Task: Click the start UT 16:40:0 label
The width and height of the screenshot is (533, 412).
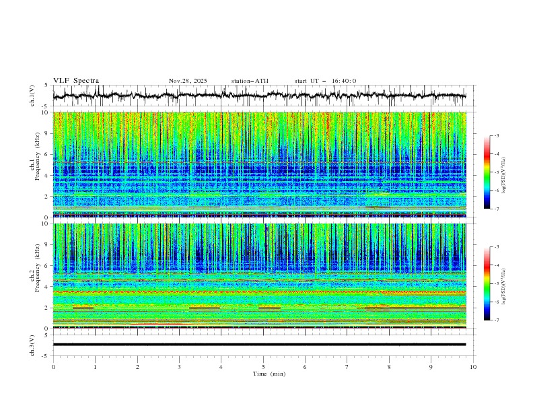Action: click(325, 81)
